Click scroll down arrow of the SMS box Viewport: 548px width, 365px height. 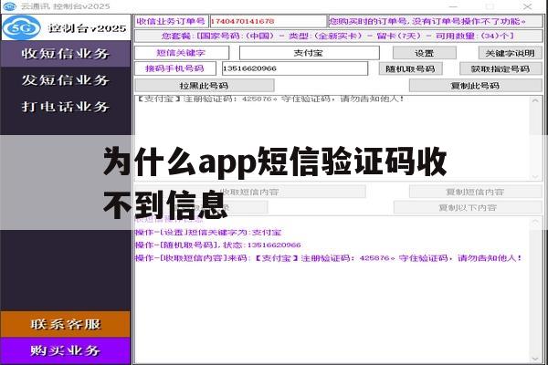[535, 177]
